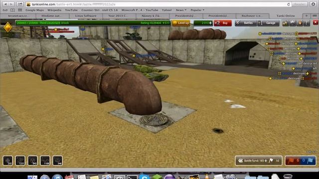
Task: Switch to the Prezidentský... tab
Action: pos(186,16)
